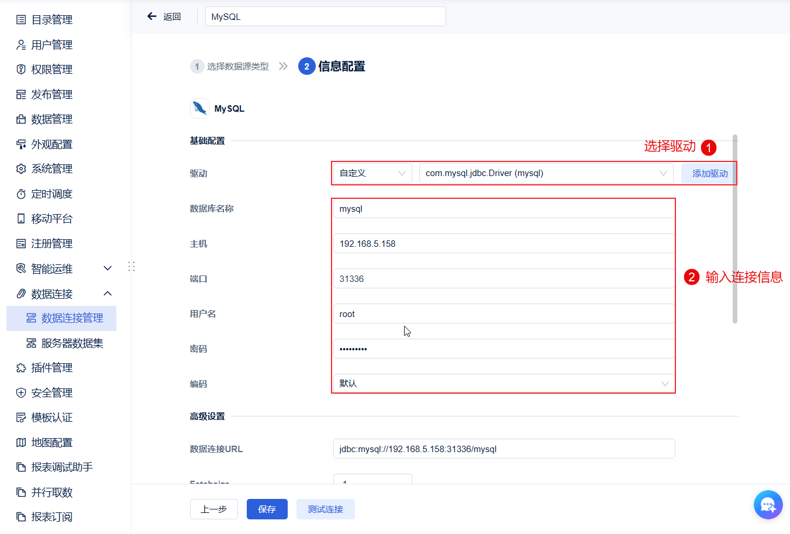Image resolution: width=790 pixels, height=534 pixels.
Task: Collapse the 数据连接 menu chevron
Action: 108,294
